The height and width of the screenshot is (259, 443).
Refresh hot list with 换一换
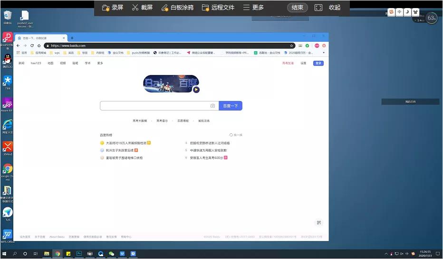236,135
